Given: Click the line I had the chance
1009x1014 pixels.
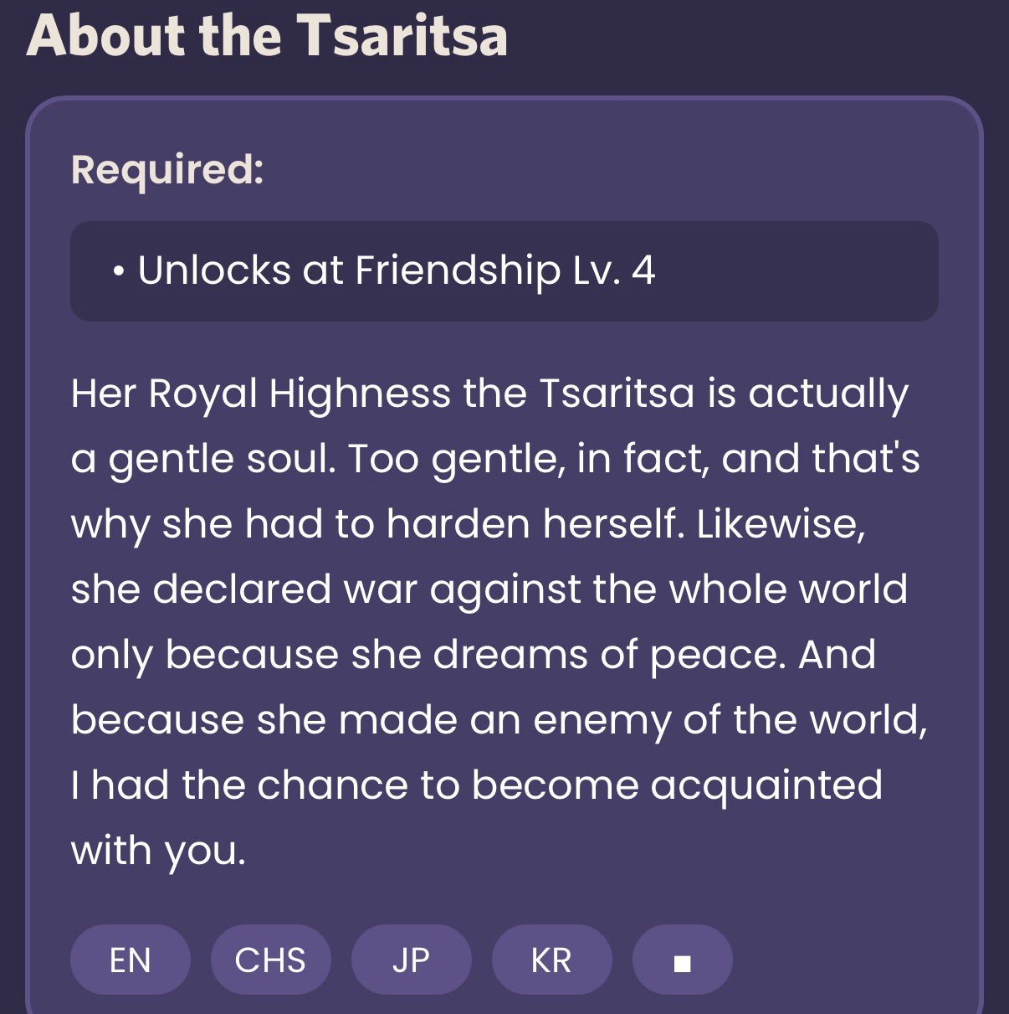Looking at the screenshot, I should (477, 786).
